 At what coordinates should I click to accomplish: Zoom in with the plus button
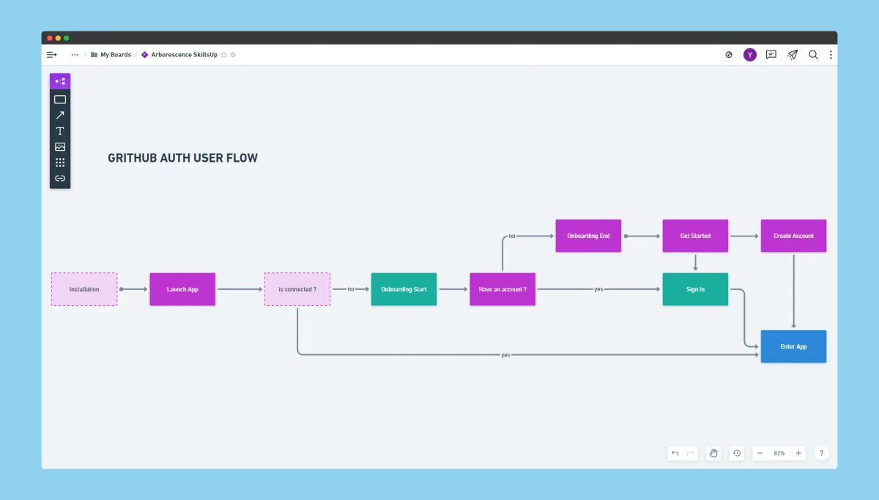(798, 453)
